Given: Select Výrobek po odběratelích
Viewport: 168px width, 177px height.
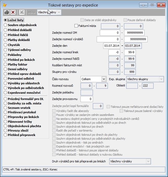Looking at the screenshot, I should click(x=5, y=88).
